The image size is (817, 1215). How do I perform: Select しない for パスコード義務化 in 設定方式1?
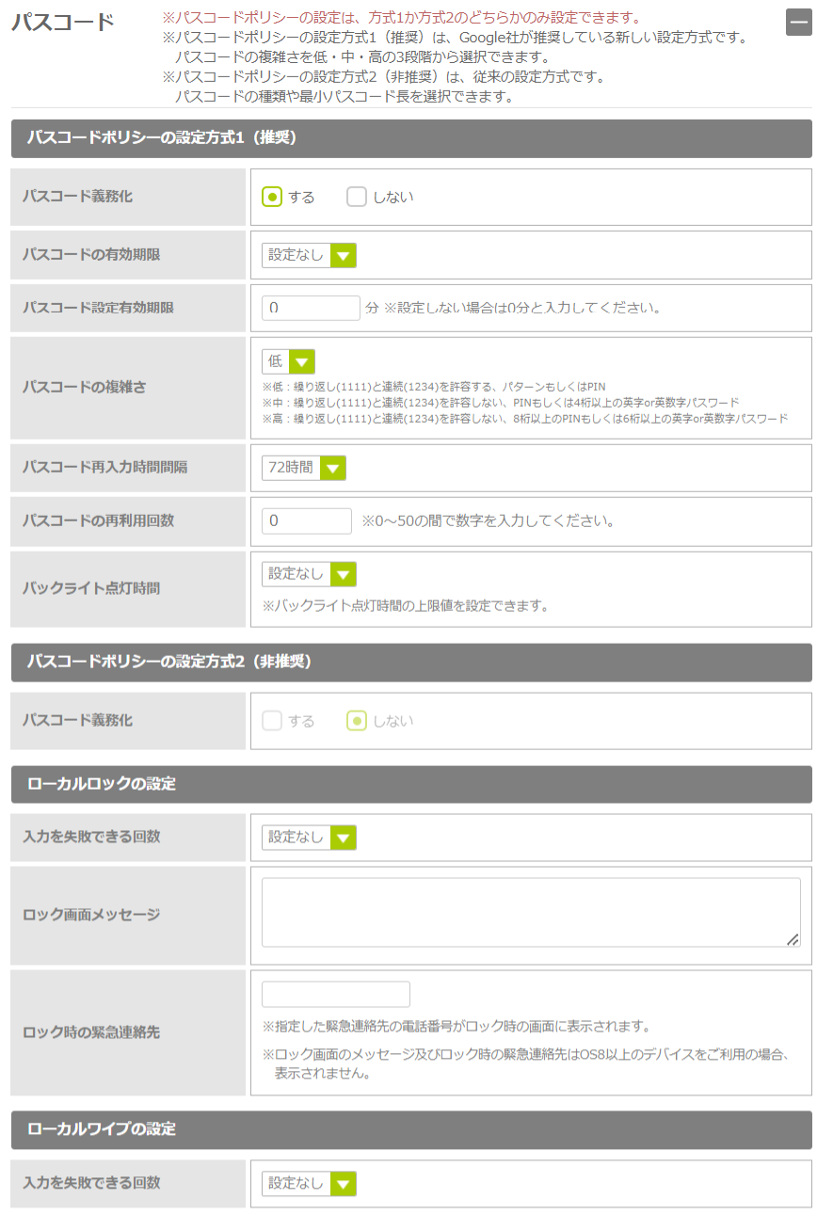pyautogui.click(x=356, y=197)
